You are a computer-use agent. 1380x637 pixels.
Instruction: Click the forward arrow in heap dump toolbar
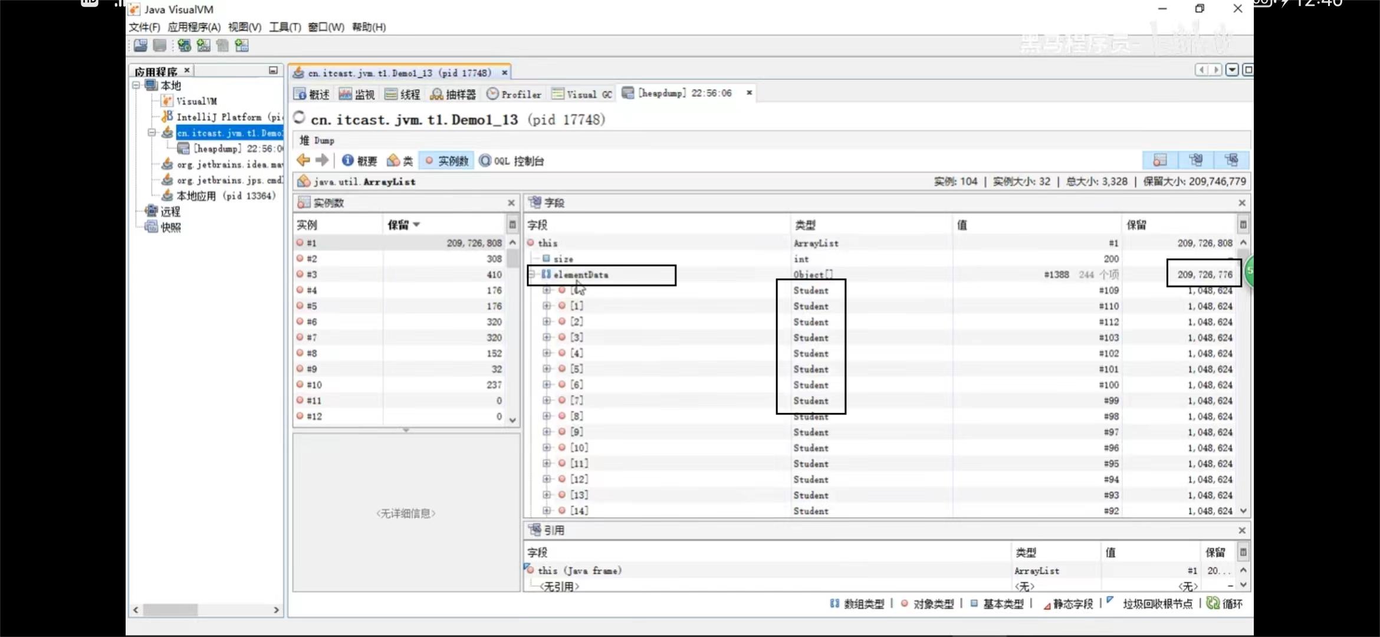pos(322,160)
